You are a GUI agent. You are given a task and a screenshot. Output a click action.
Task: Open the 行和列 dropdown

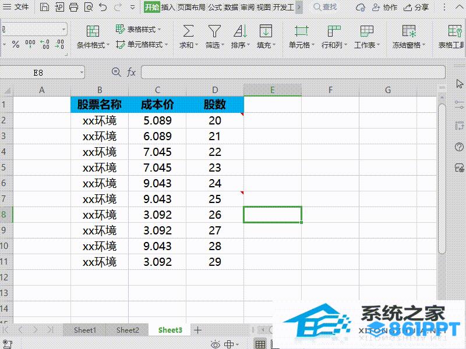334,45
